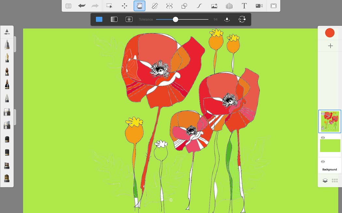The image size is (342, 213).
Task: Activate the Transform move tool
Action: click(x=124, y=6)
